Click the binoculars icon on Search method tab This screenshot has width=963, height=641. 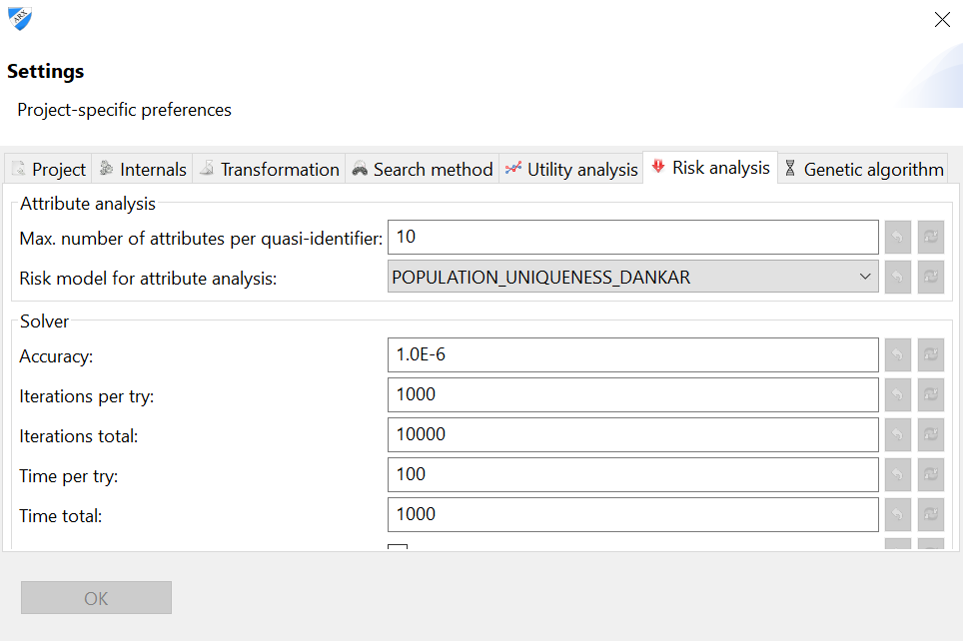tap(358, 168)
